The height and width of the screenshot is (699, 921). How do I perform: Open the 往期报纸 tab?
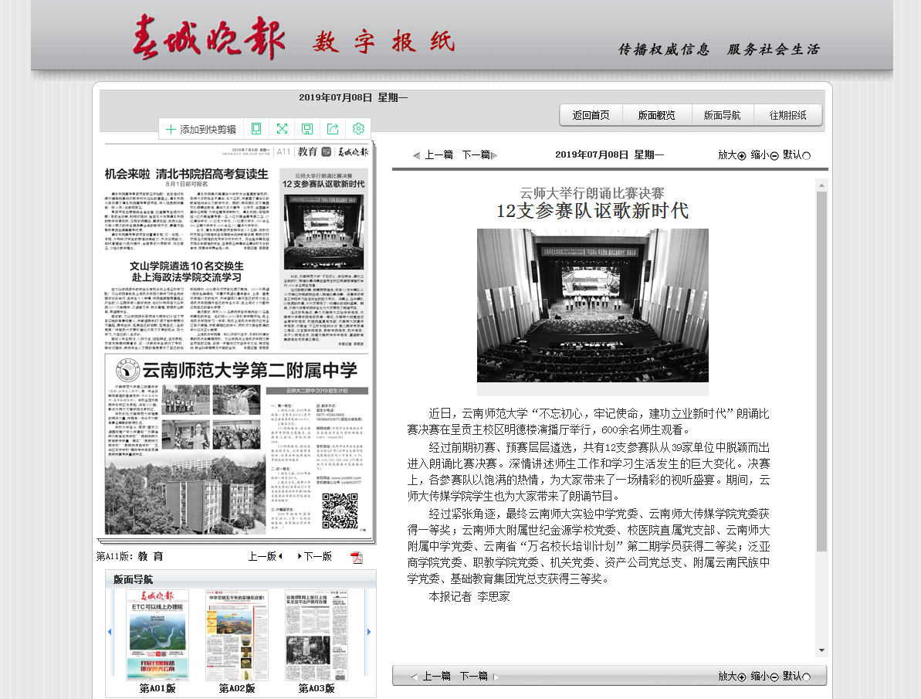[x=787, y=115]
